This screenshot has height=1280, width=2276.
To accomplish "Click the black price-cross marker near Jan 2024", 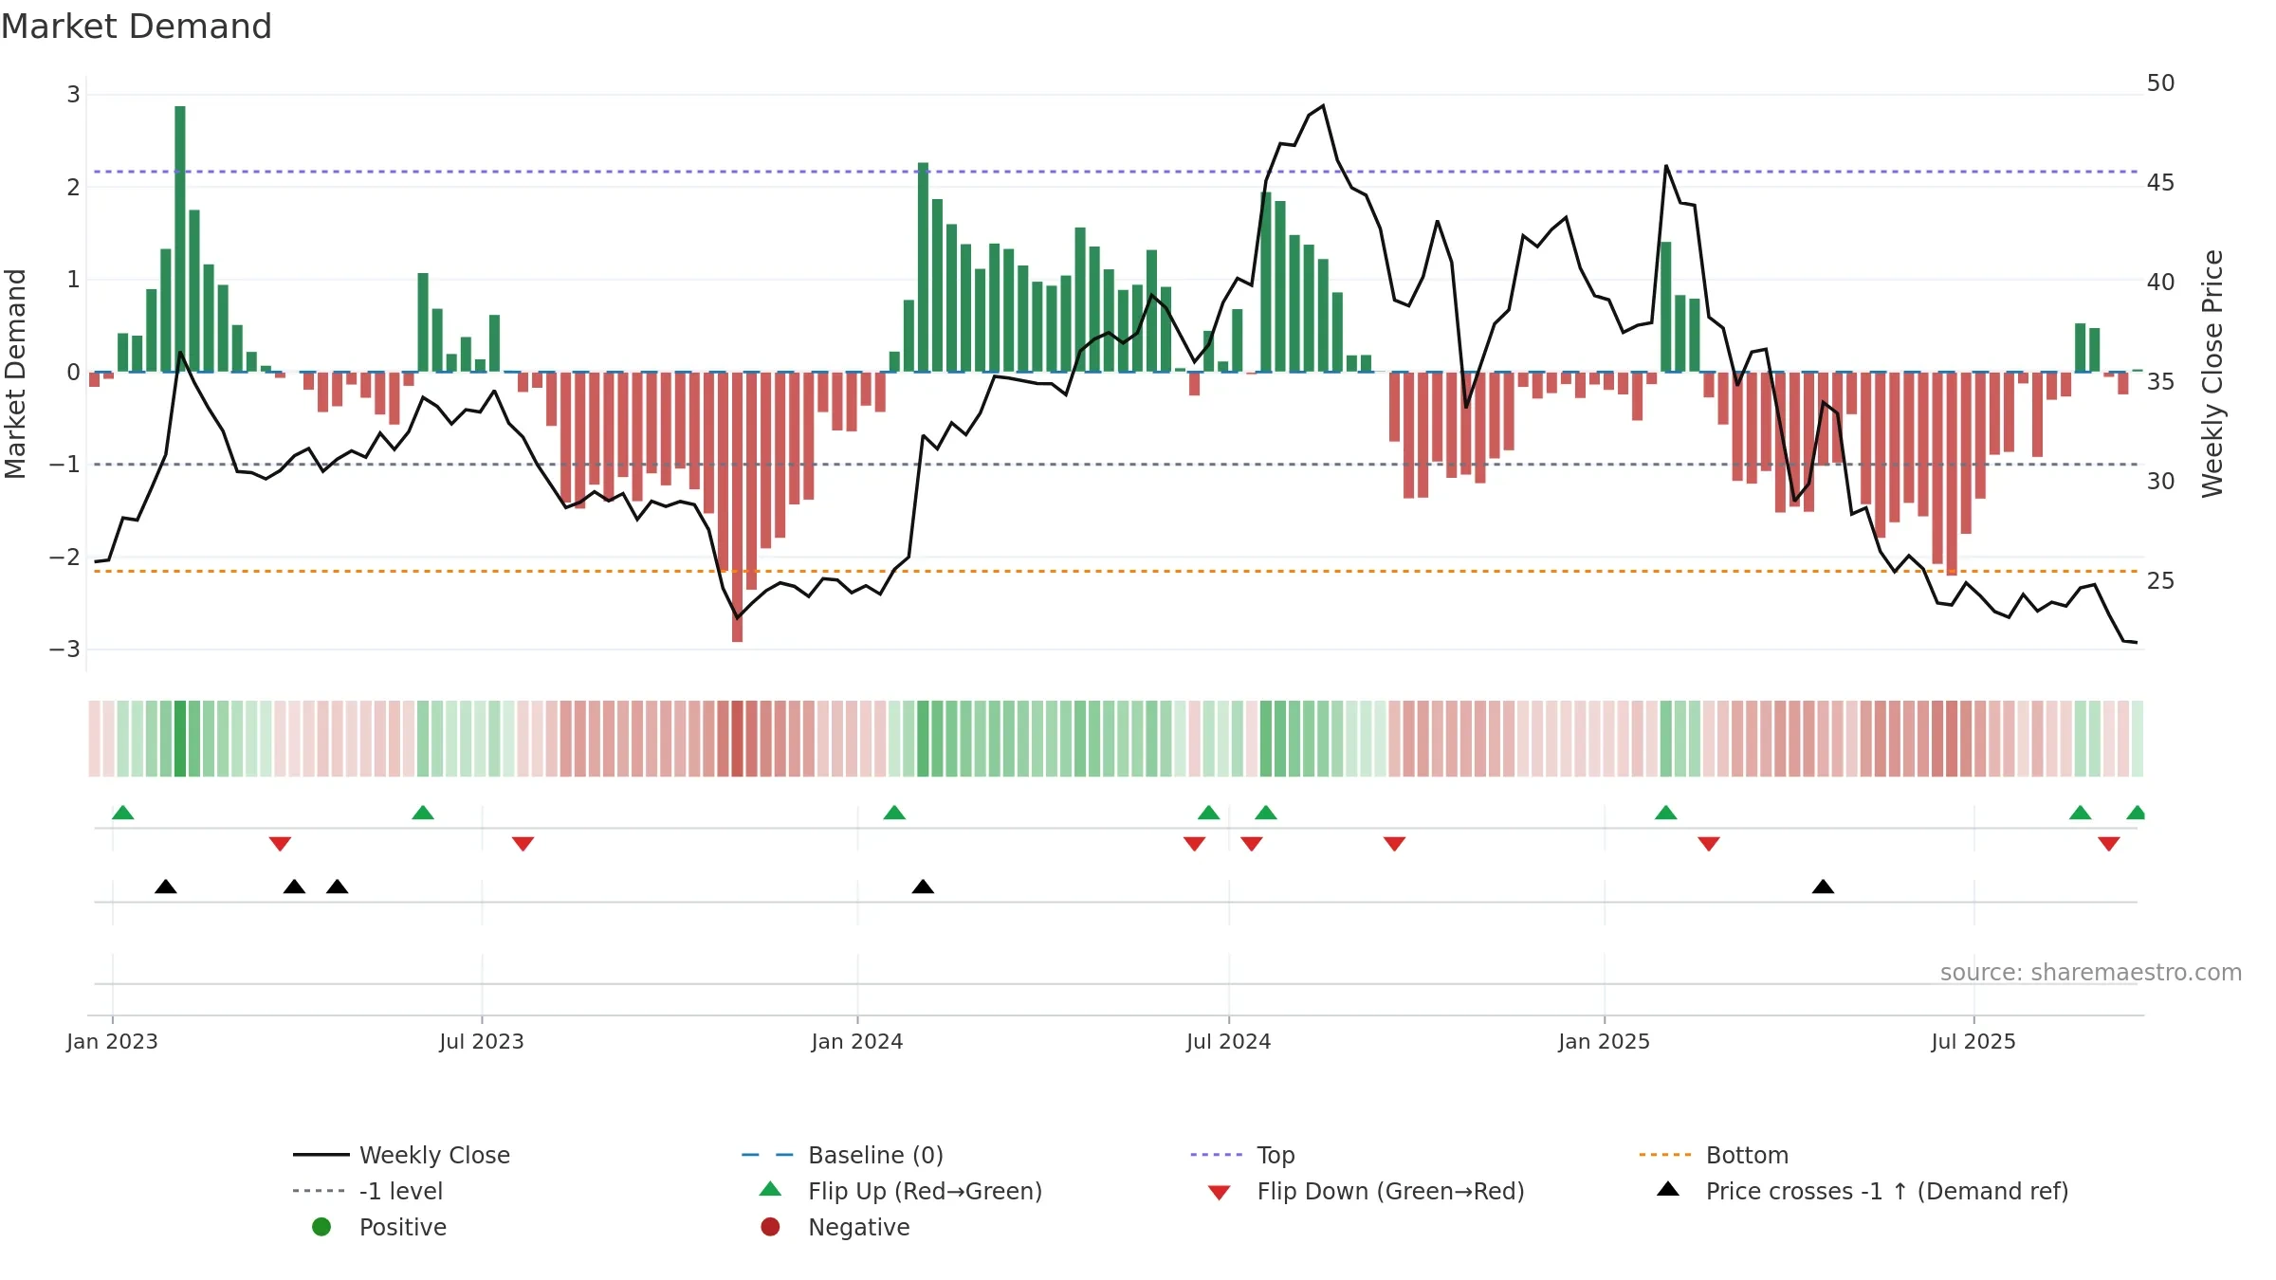I will 923,887.
